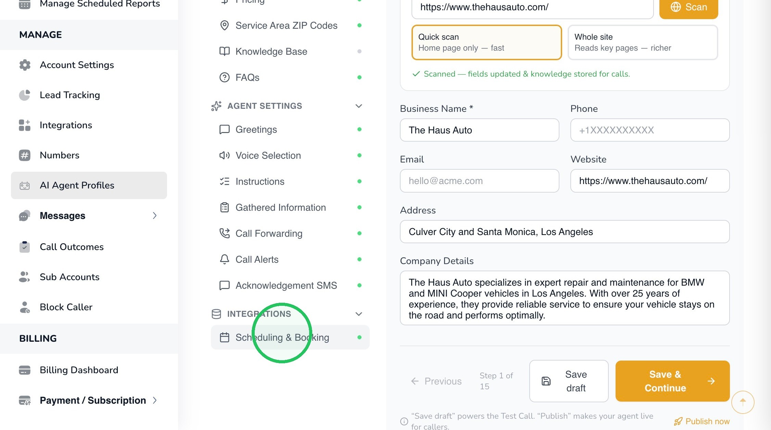Screen dimensions: 771x430
Task: Go back with the Previous button
Action: click(436, 381)
